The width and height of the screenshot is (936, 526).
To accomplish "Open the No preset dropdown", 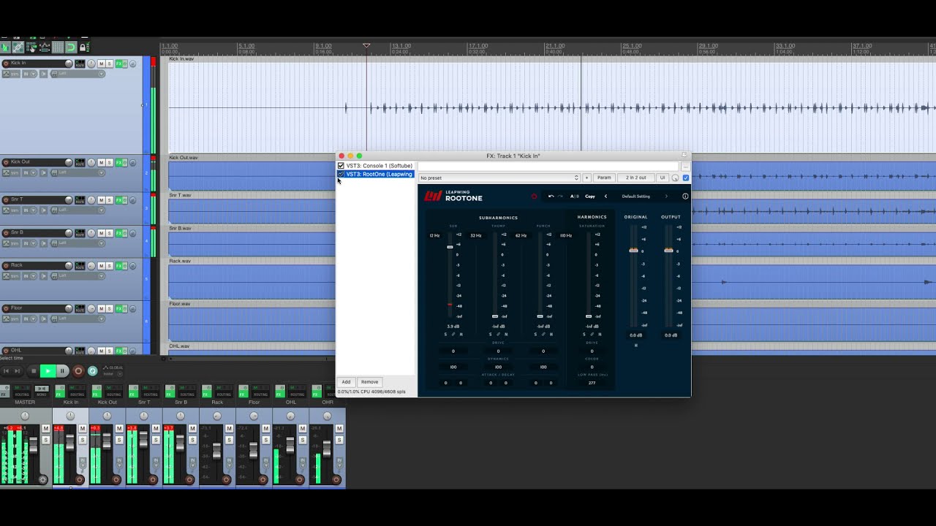I will (x=499, y=178).
